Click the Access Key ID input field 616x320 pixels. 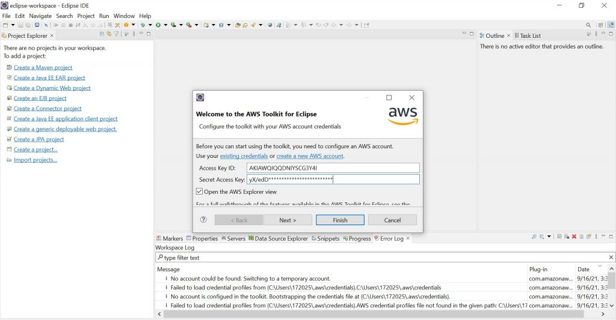333,168
